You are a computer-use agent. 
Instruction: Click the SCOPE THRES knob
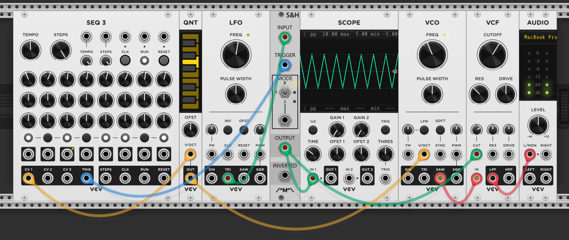pyautogui.click(x=385, y=154)
